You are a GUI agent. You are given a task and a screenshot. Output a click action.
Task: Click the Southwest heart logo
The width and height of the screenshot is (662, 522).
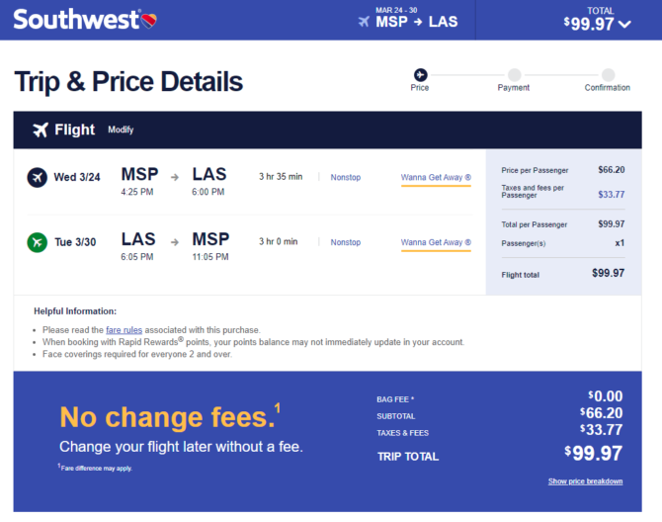click(x=148, y=21)
